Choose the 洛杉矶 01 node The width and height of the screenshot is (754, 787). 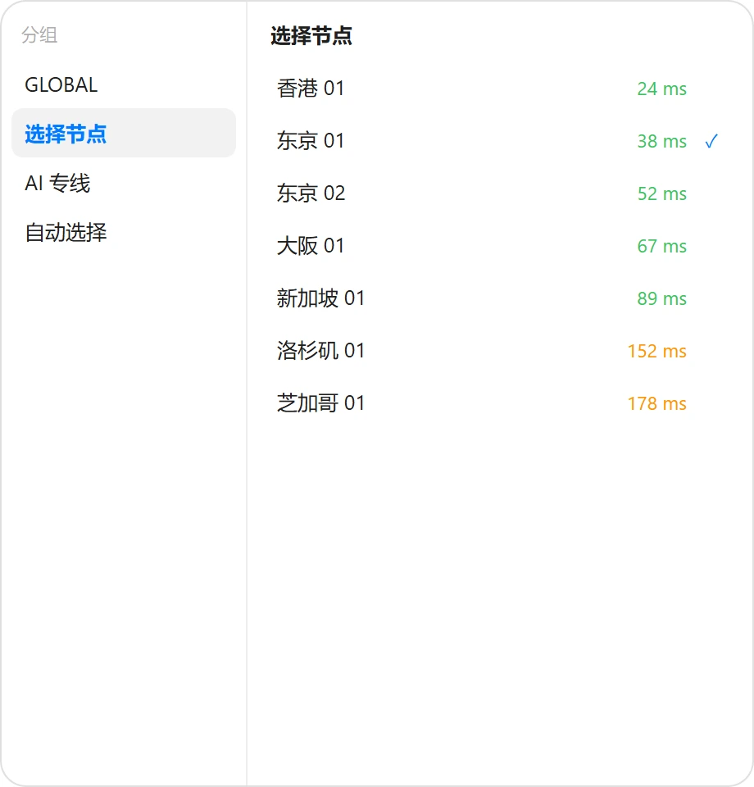(500, 351)
